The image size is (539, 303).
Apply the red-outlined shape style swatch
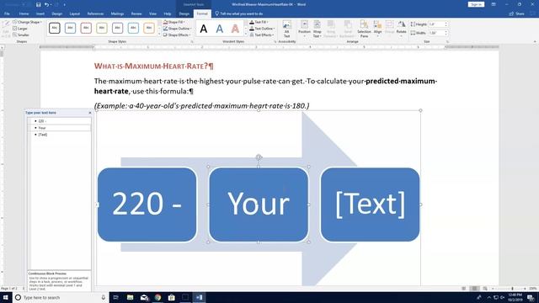pos(86,28)
